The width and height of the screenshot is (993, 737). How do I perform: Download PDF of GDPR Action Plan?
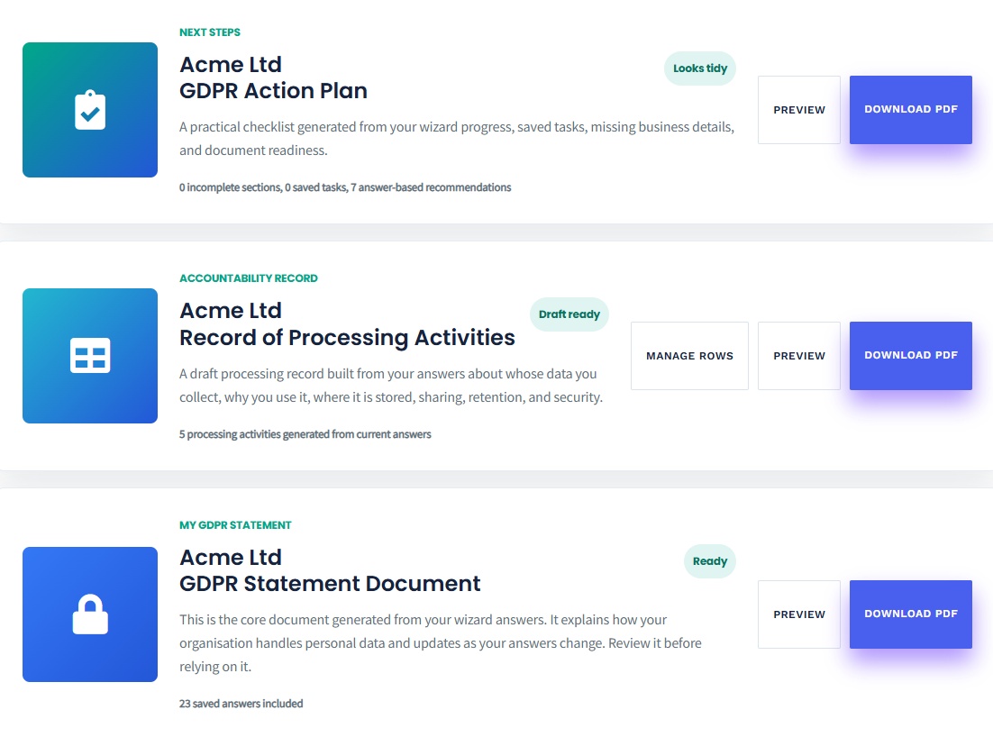911,110
